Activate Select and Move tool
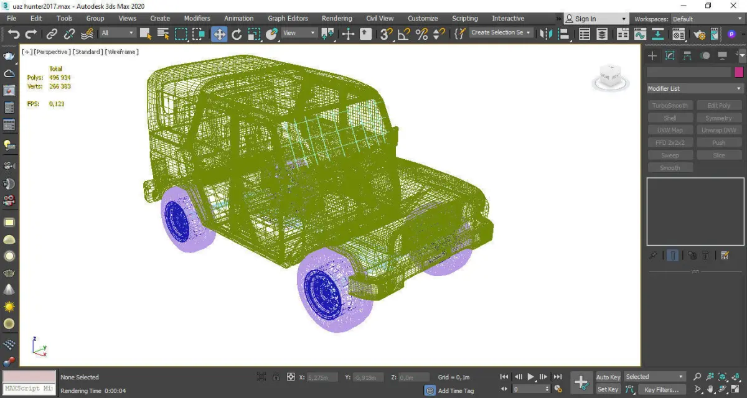747x398 pixels. click(219, 34)
